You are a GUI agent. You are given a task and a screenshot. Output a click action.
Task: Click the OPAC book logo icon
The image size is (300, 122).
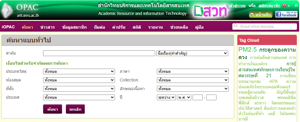point(8,11)
